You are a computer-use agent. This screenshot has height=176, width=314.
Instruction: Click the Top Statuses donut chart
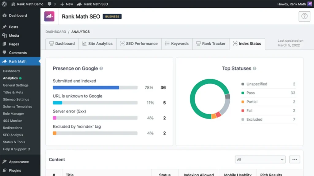pos(210,99)
